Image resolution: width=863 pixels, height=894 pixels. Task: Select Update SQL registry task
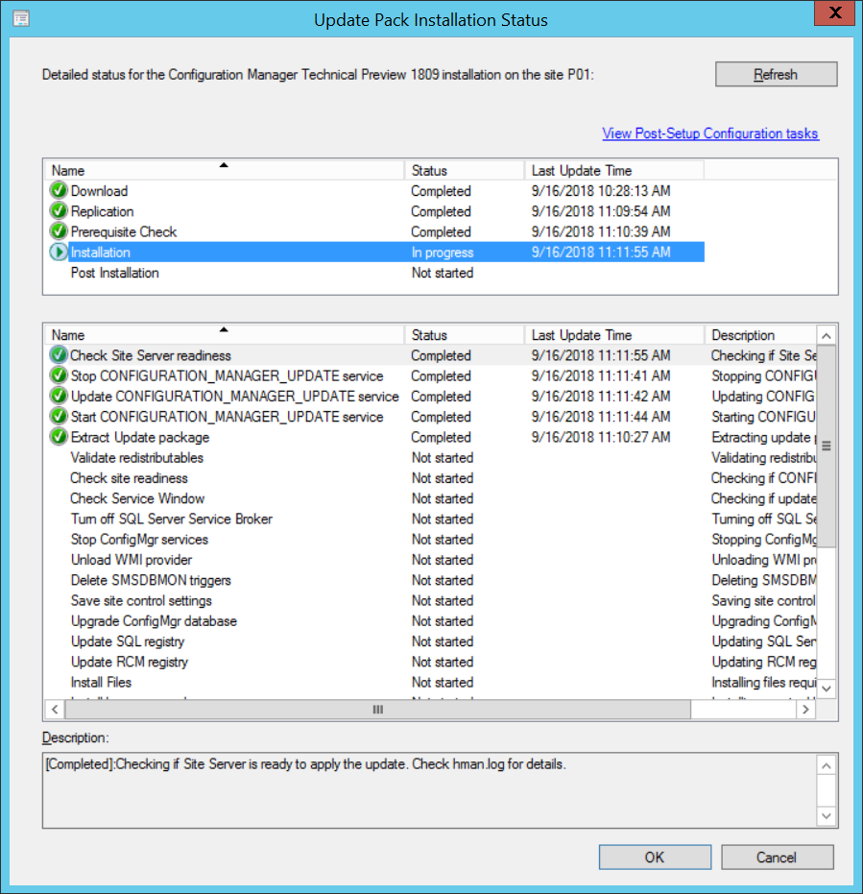coord(430,642)
